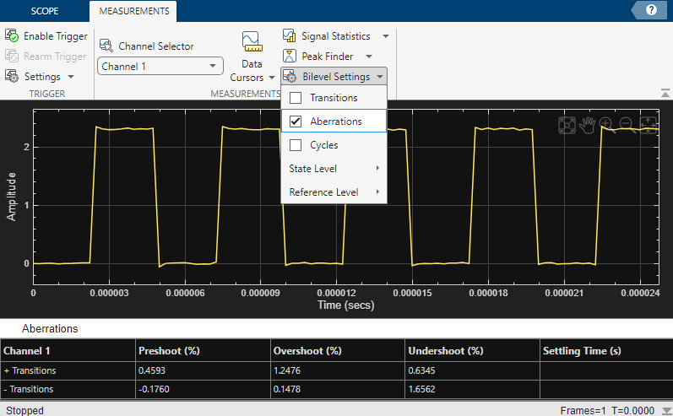
Task: Activate the zoom in magnifier on plot
Action: pyautogui.click(x=606, y=126)
